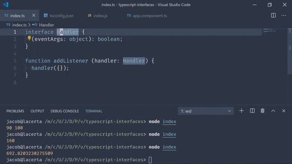The height and width of the screenshot is (164, 292).
Task: Open the editor More Actions menu
Action: (284, 15)
